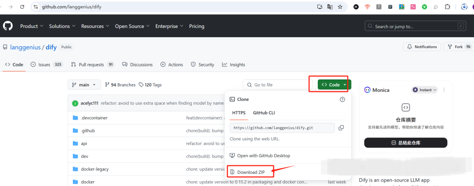Expand the Enterprise menu

pyautogui.click(x=169, y=26)
